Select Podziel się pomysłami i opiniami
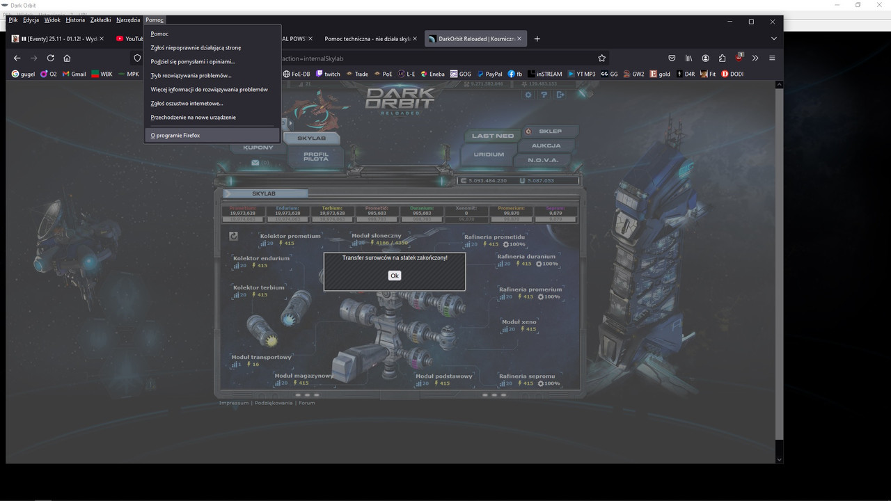Viewport: 891px width, 501px height. coord(212,61)
